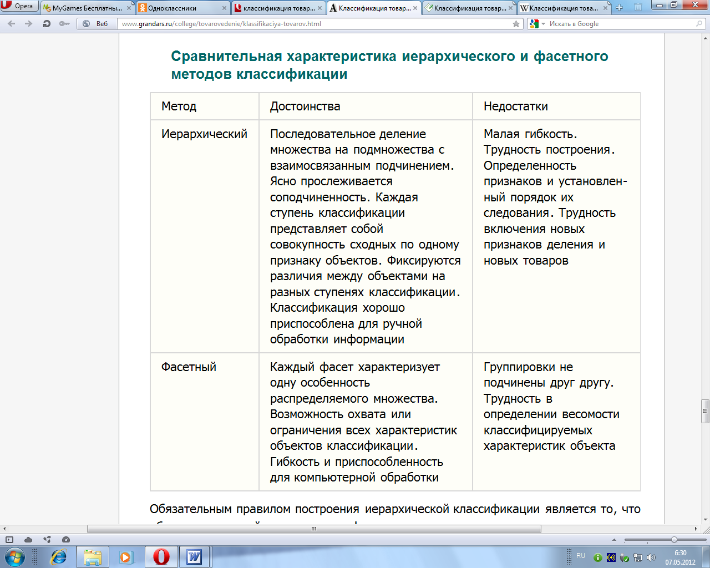Click the green tray notification icon
The image size is (710, 568).
pos(598,557)
